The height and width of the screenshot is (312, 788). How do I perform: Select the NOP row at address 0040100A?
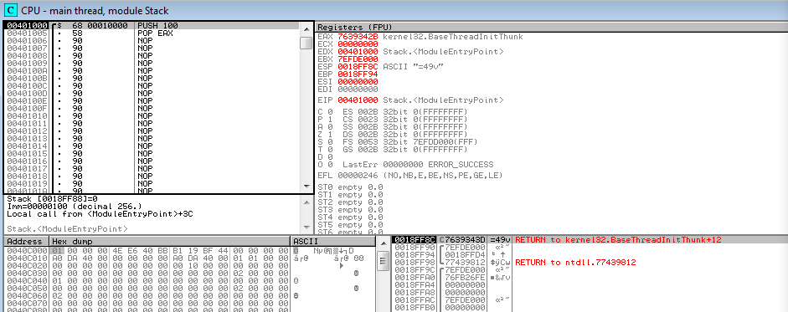(152, 71)
